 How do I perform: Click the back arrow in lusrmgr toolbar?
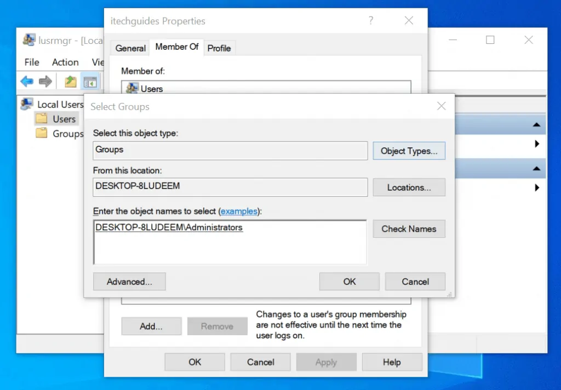(27, 82)
